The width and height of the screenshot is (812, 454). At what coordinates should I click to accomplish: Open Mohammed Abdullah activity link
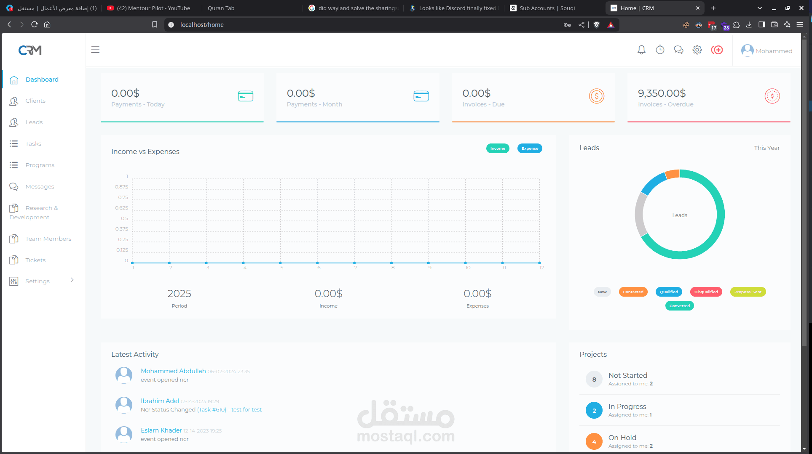173,371
